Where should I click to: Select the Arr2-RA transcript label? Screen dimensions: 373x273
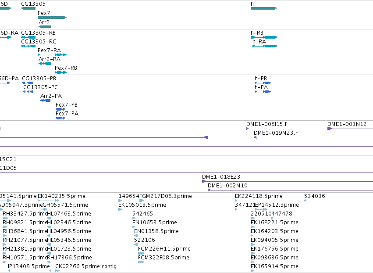click(x=50, y=59)
